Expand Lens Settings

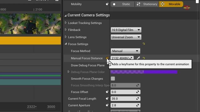(66, 37)
